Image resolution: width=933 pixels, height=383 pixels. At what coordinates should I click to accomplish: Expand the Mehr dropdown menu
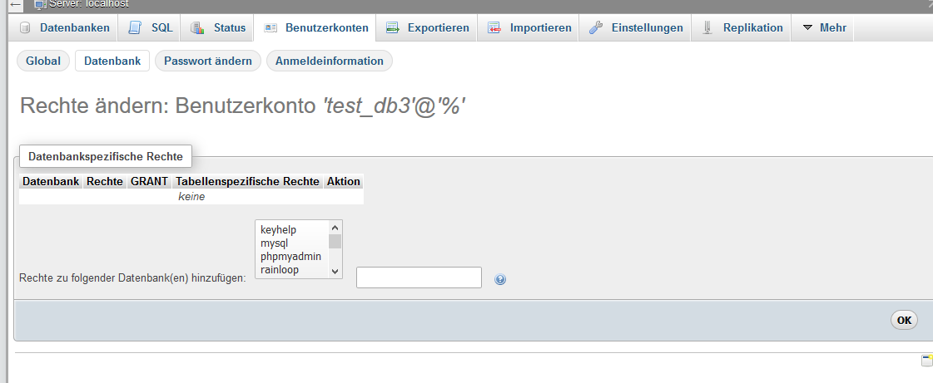(823, 28)
